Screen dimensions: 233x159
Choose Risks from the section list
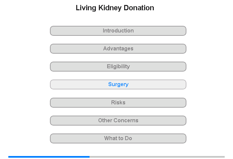pos(118,103)
